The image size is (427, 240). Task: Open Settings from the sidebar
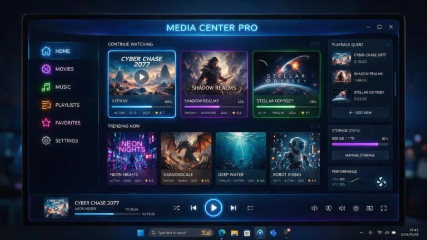click(x=61, y=141)
